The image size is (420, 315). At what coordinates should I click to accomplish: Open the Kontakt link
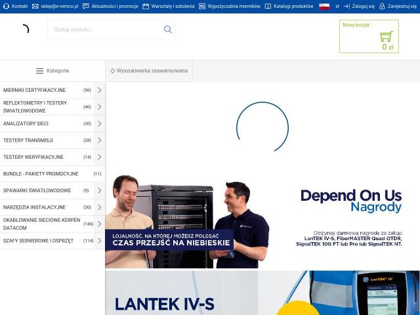tap(20, 6)
